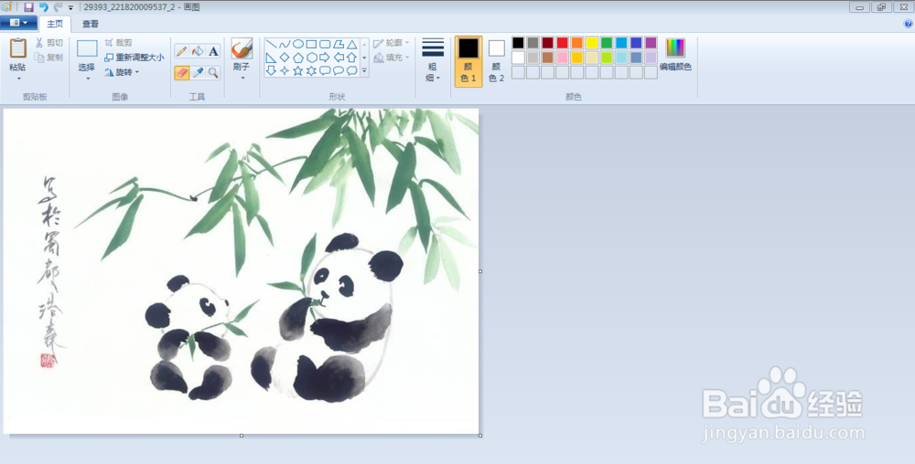Open the Rotate (旋转) dropdown
This screenshot has height=464, width=915.
(122, 72)
